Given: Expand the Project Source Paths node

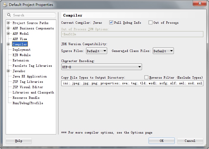Looking at the screenshot, I should point(8,23).
